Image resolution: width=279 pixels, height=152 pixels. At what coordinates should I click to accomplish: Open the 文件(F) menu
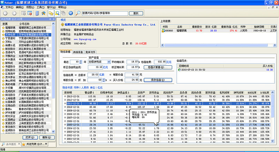[x=9, y=7]
